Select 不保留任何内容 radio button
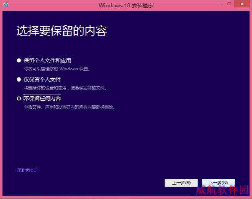This screenshot has height=199, width=252. click(19, 99)
